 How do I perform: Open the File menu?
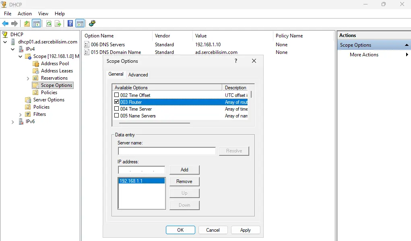click(8, 14)
